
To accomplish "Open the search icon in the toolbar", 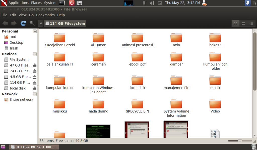I will tap(32, 23).
